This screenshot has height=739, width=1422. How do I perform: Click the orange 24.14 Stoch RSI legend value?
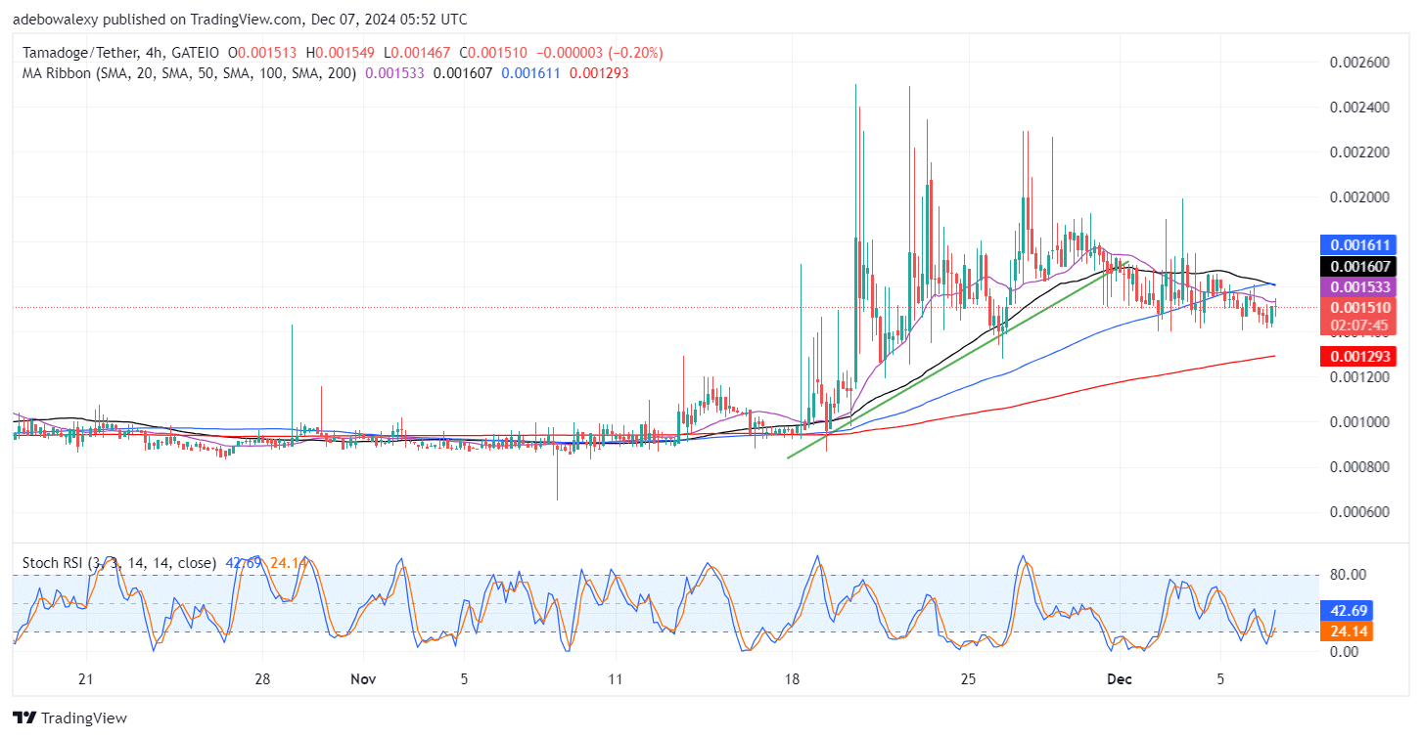click(x=289, y=563)
